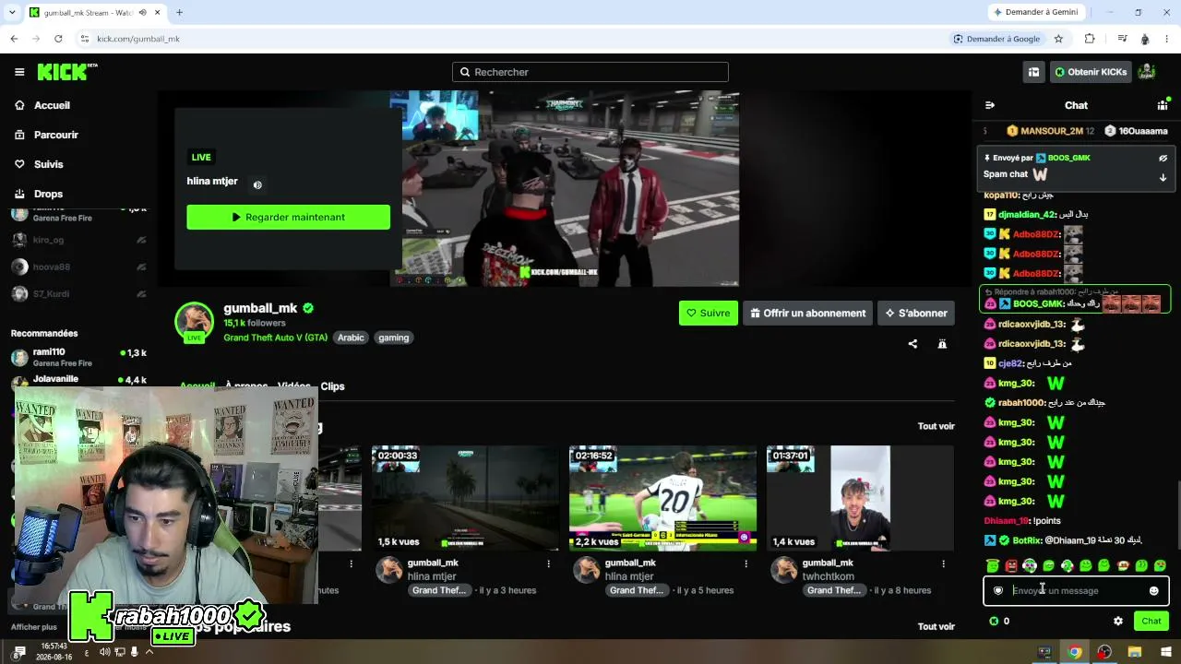Open File Explorer from the taskbar
This screenshot has height=664, width=1181.
click(x=1135, y=652)
